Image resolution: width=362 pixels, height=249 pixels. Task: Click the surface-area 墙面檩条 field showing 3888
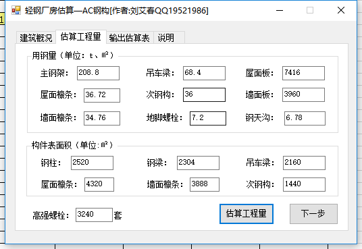pyautogui.click(x=205, y=184)
